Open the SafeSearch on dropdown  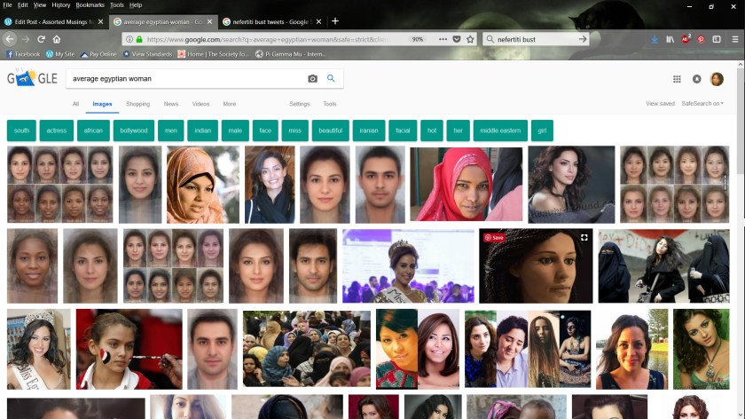(702, 104)
